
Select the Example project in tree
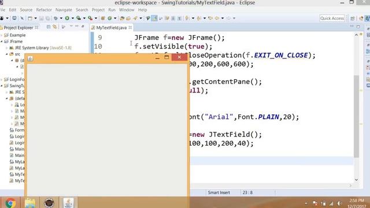point(17,35)
